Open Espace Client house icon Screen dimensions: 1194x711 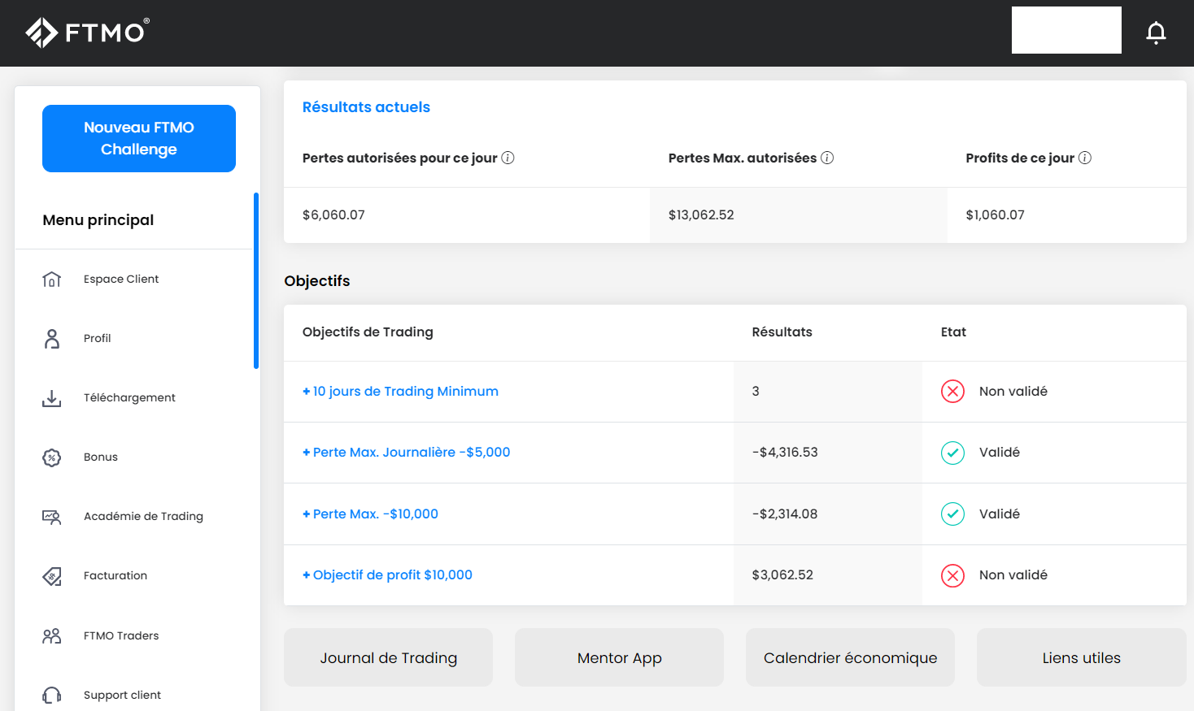click(x=52, y=280)
